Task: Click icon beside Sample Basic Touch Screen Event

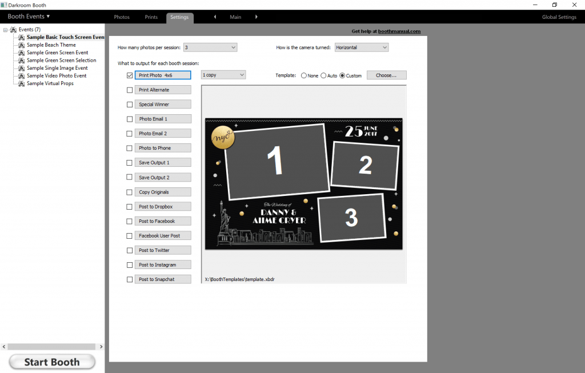Action: coord(22,37)
